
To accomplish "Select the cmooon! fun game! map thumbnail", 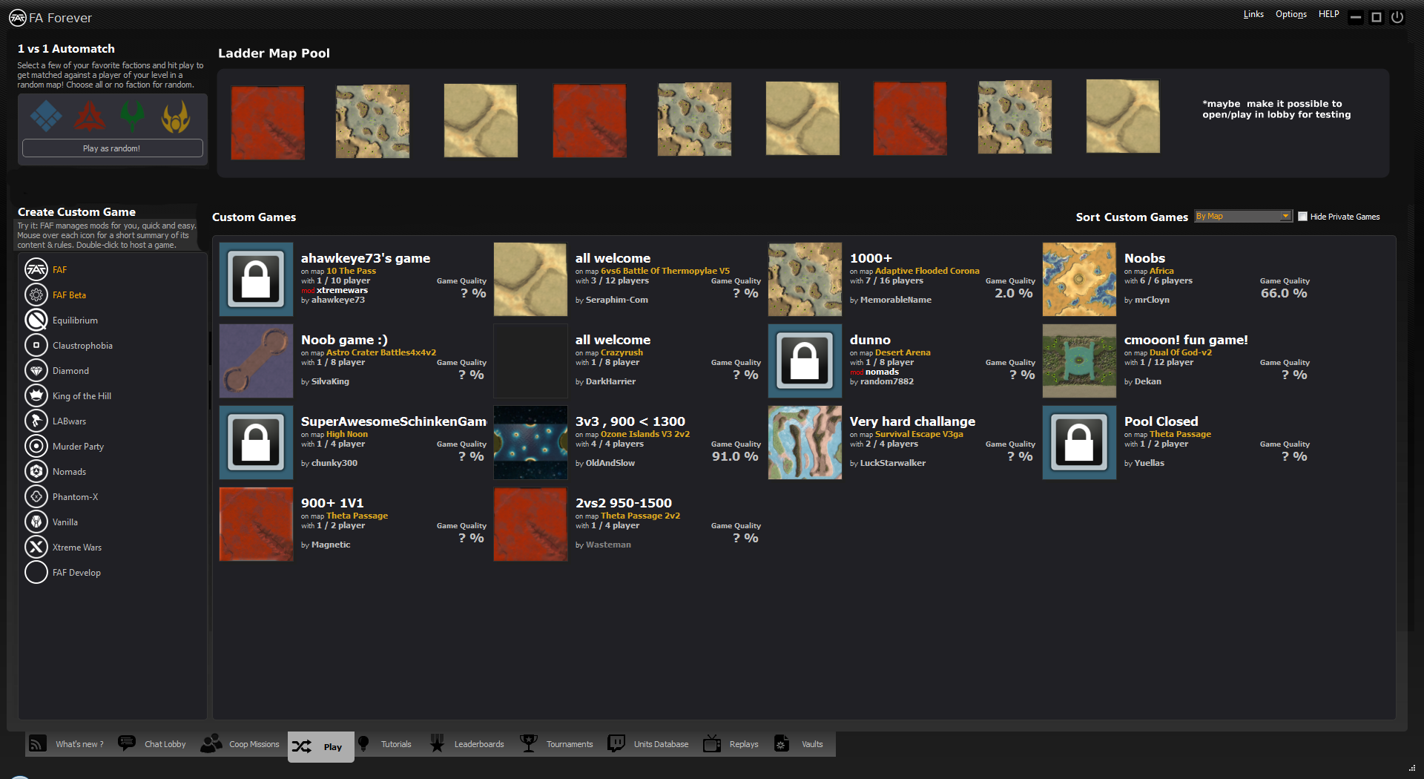I will (1079, 361).
